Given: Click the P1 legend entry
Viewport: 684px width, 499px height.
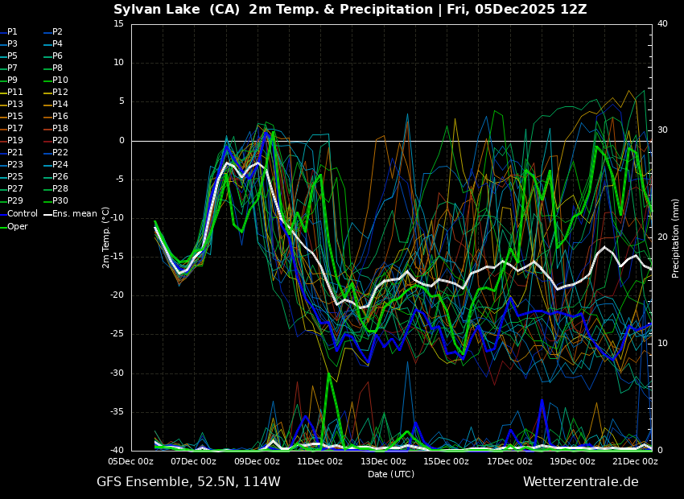Looking at the screenshot, I should pyautogui.click(x=12, y=32).
